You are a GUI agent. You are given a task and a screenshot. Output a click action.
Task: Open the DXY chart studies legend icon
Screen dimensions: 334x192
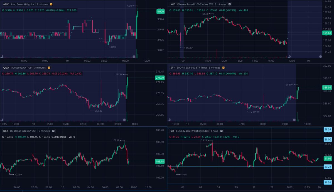[53, 131]
